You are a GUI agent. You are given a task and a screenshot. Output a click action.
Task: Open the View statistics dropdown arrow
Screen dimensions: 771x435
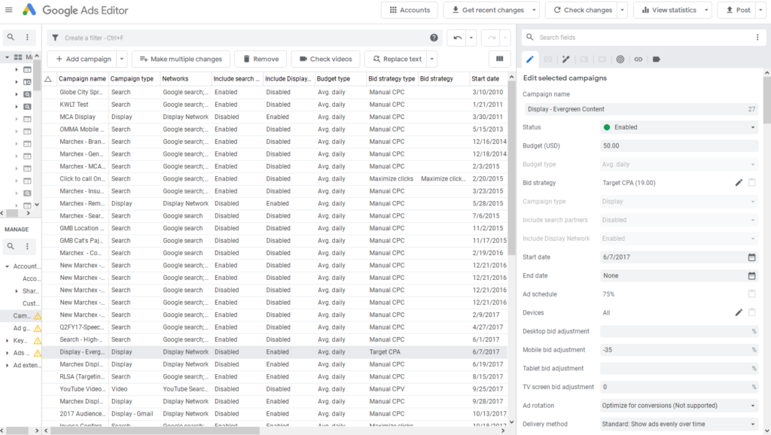706,10
